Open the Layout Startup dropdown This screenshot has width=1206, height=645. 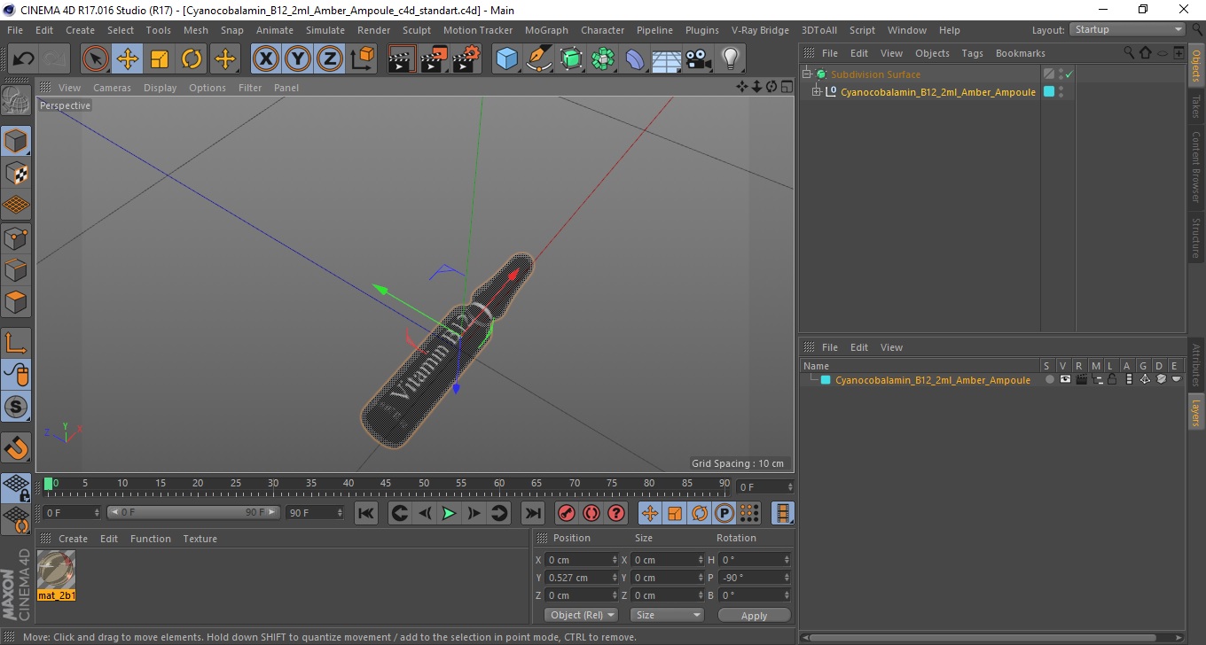pos(1127,29)
